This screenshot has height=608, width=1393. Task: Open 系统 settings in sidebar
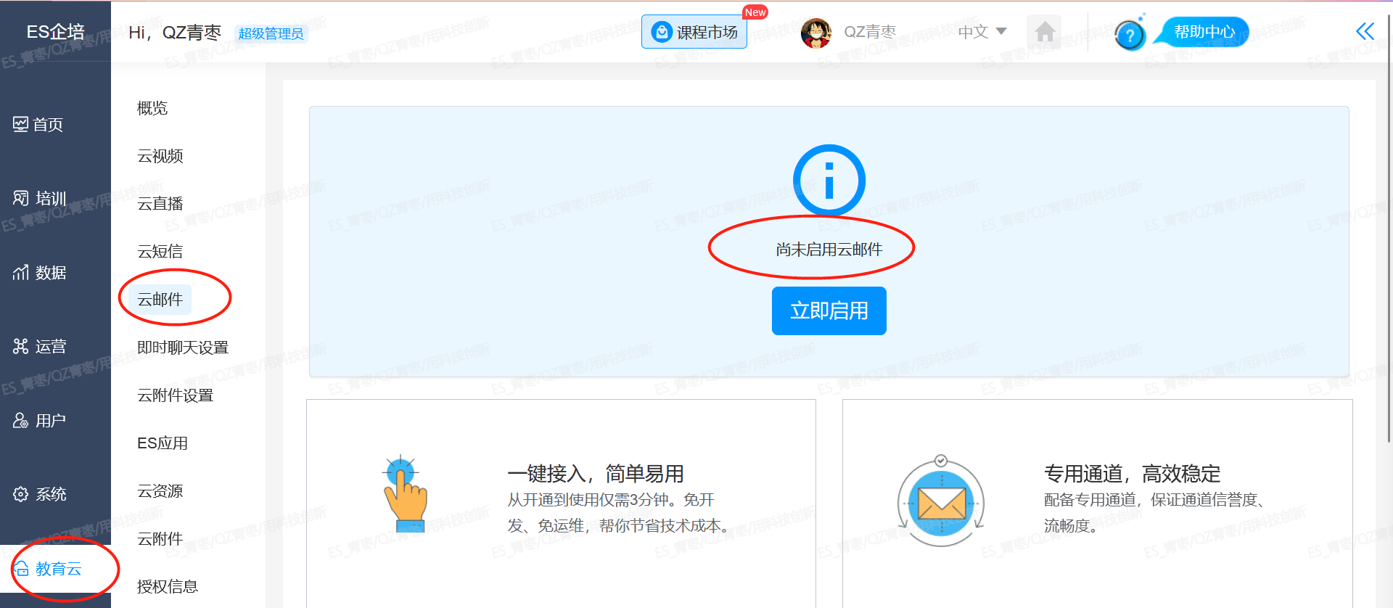point(41,494)
